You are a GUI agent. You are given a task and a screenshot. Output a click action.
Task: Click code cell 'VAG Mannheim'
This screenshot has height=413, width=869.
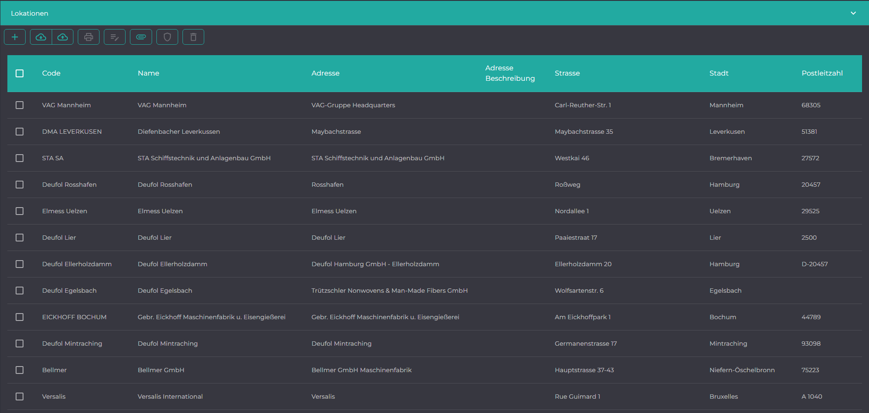pyautogui.click(x=66, y=105)
